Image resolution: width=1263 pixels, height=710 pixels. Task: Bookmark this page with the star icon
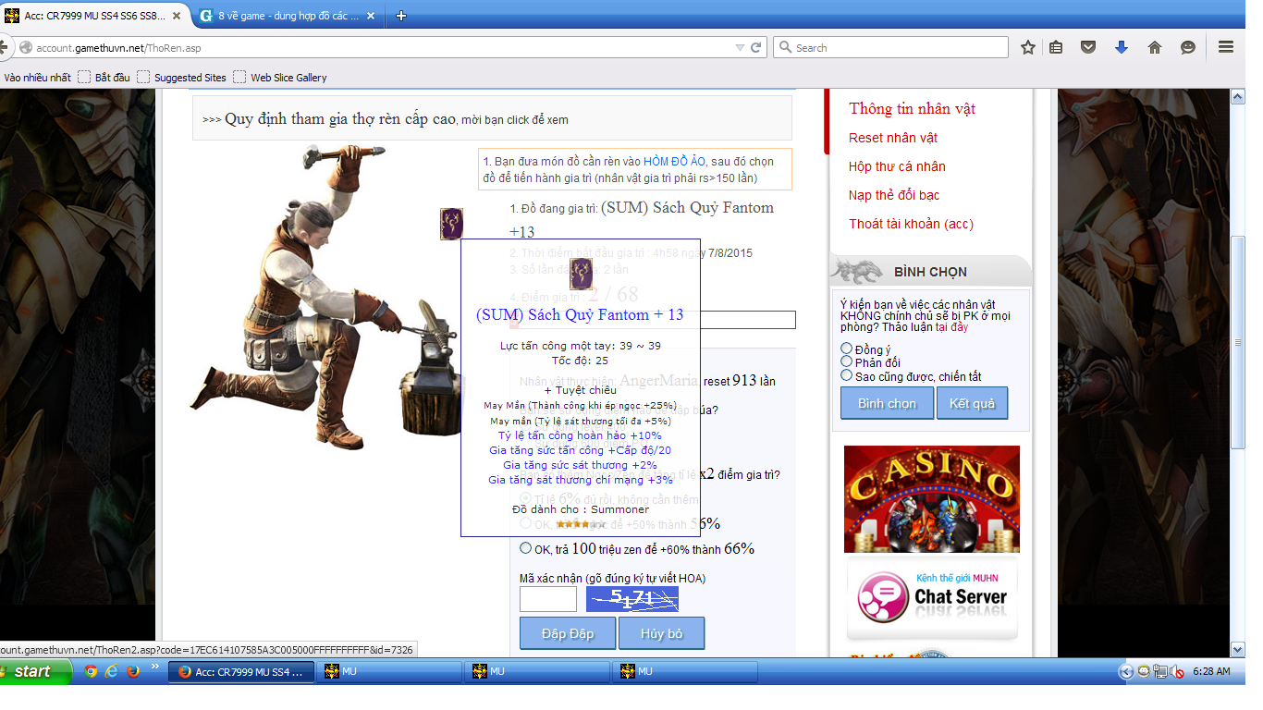click(1027, 47)
